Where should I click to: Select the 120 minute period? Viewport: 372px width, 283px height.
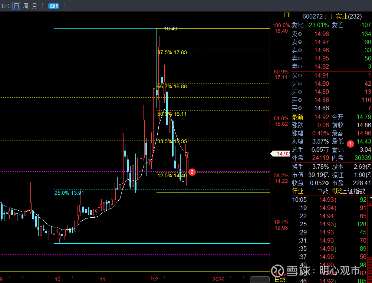6,6
